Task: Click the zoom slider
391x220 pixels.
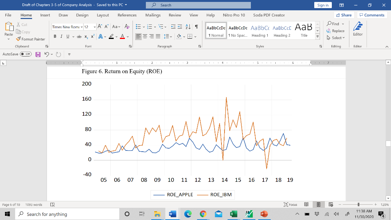Action: coord(357,204)
